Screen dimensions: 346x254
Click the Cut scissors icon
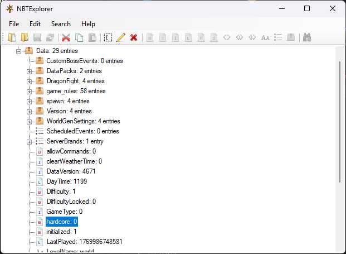tap(66, 37)
